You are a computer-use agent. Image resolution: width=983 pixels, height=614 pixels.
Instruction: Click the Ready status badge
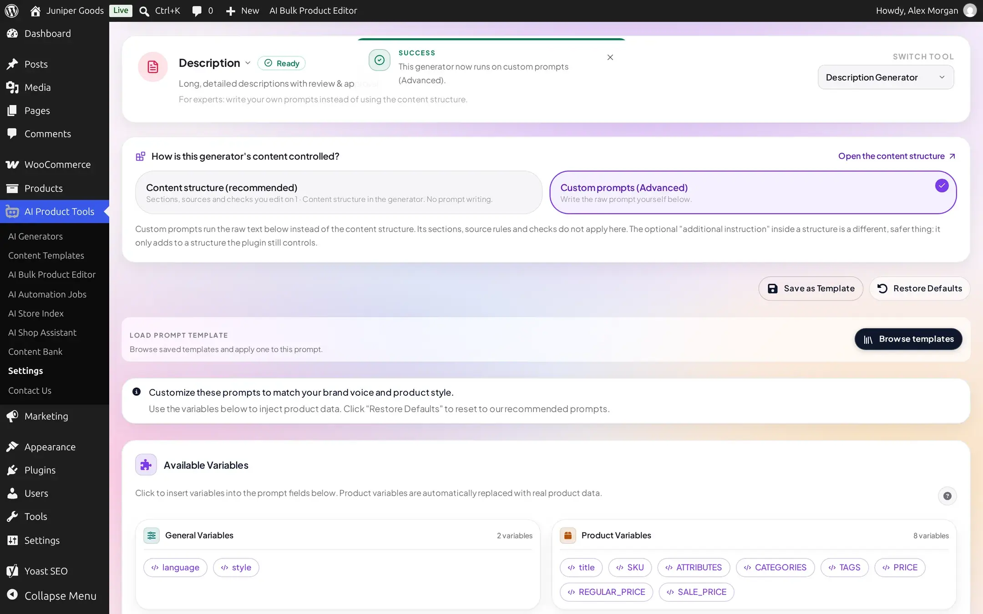pos(282,63)
